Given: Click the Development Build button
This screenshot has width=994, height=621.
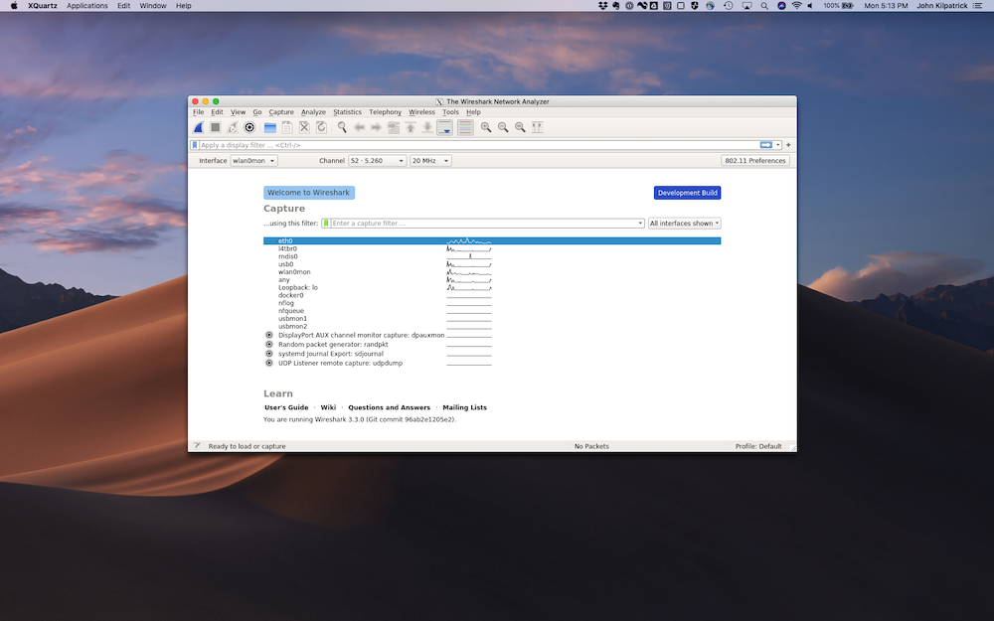Looking at the screenshot, I should click(x=687, y=193).
